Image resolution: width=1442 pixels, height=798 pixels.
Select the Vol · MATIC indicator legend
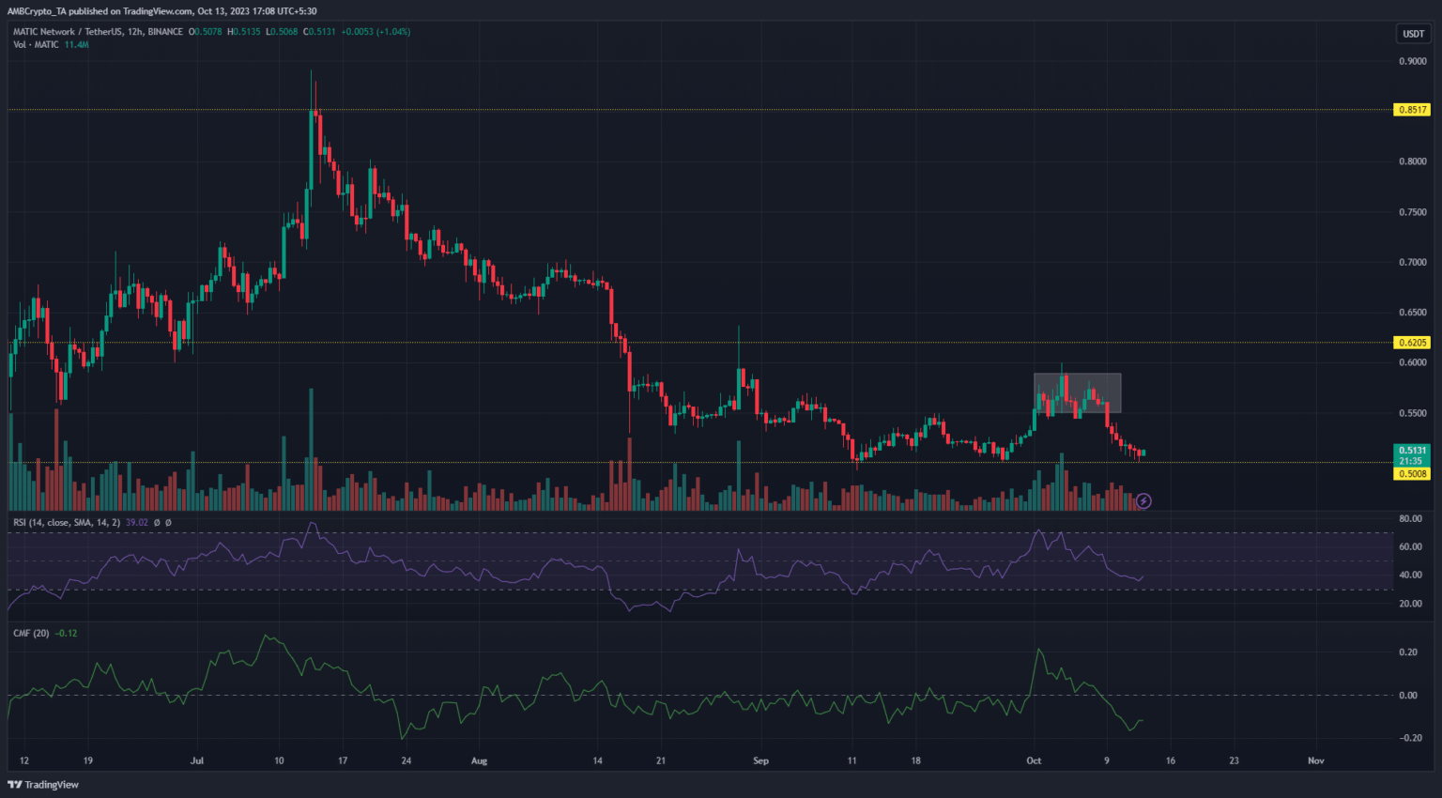tap(36, 45)
